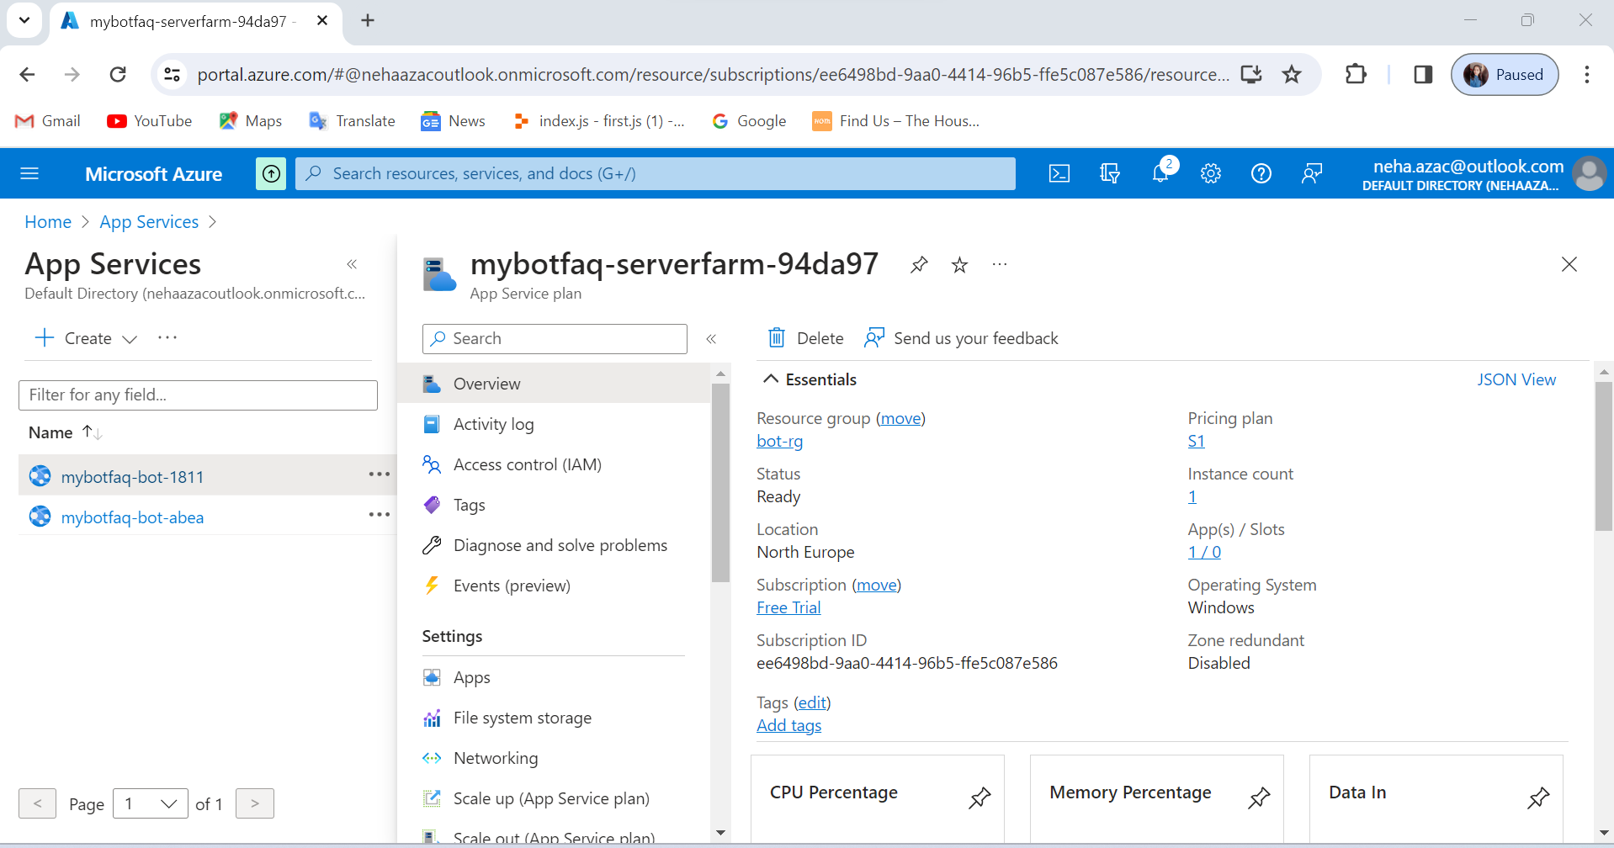Click the upgrade arrow icon beside Microsoft Azure
This screenshot has height=848, width=1614.
(x=271, y=173)
